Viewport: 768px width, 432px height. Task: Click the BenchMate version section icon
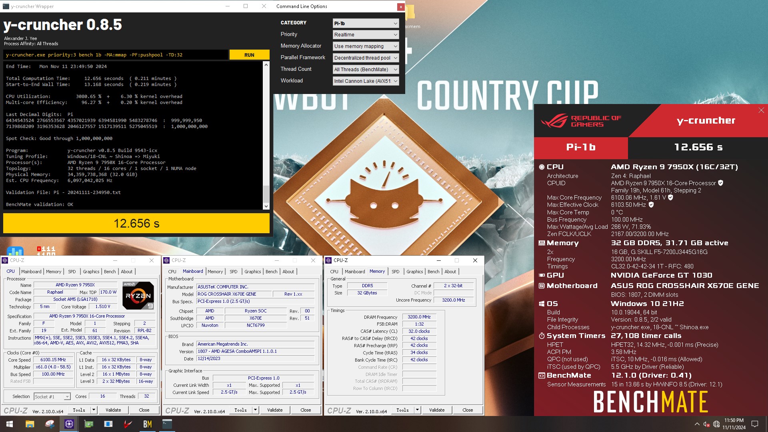coord(542,375)
